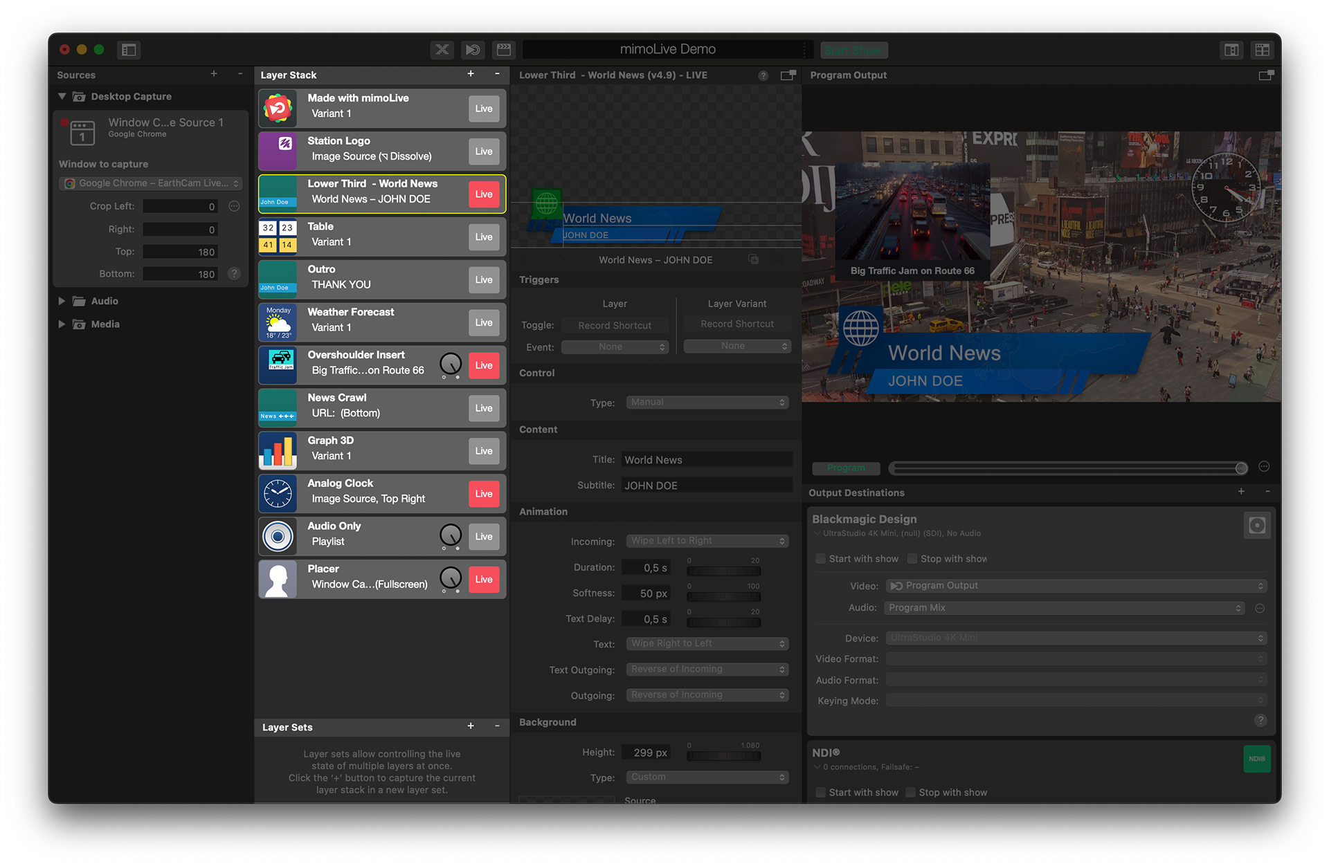Expand the Audio group in Sources

coord(62,300)
